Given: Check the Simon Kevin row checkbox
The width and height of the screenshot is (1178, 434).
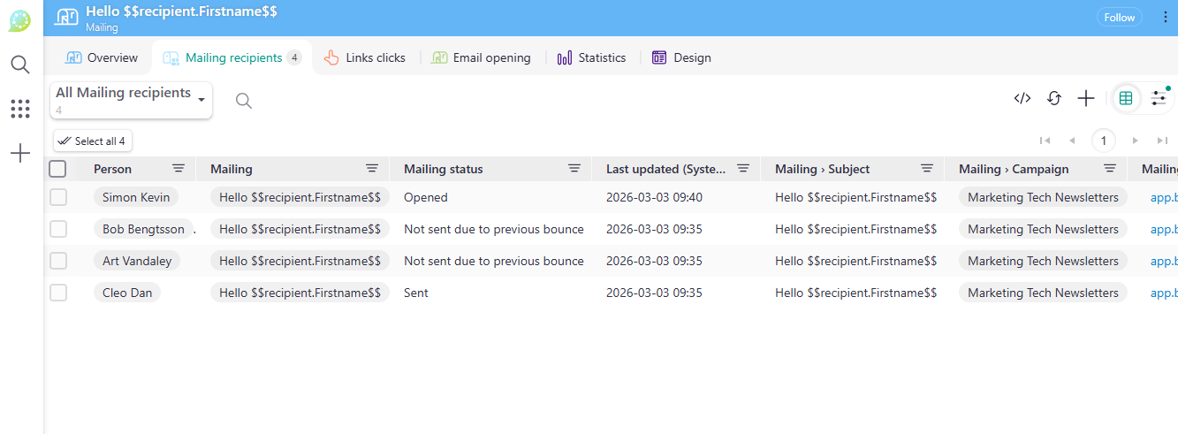Looking at the screenshot, I should coord(58,197).
